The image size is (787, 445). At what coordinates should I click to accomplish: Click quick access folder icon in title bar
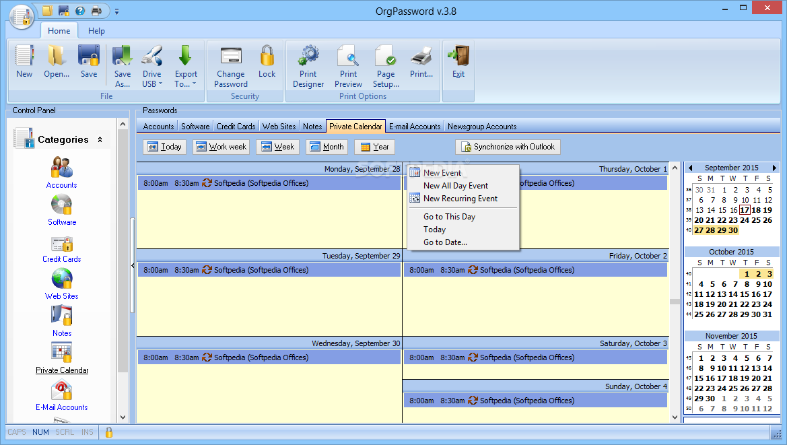point(48,11)
